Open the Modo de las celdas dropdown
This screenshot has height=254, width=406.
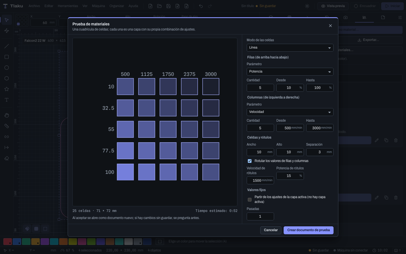click(290, 48)
